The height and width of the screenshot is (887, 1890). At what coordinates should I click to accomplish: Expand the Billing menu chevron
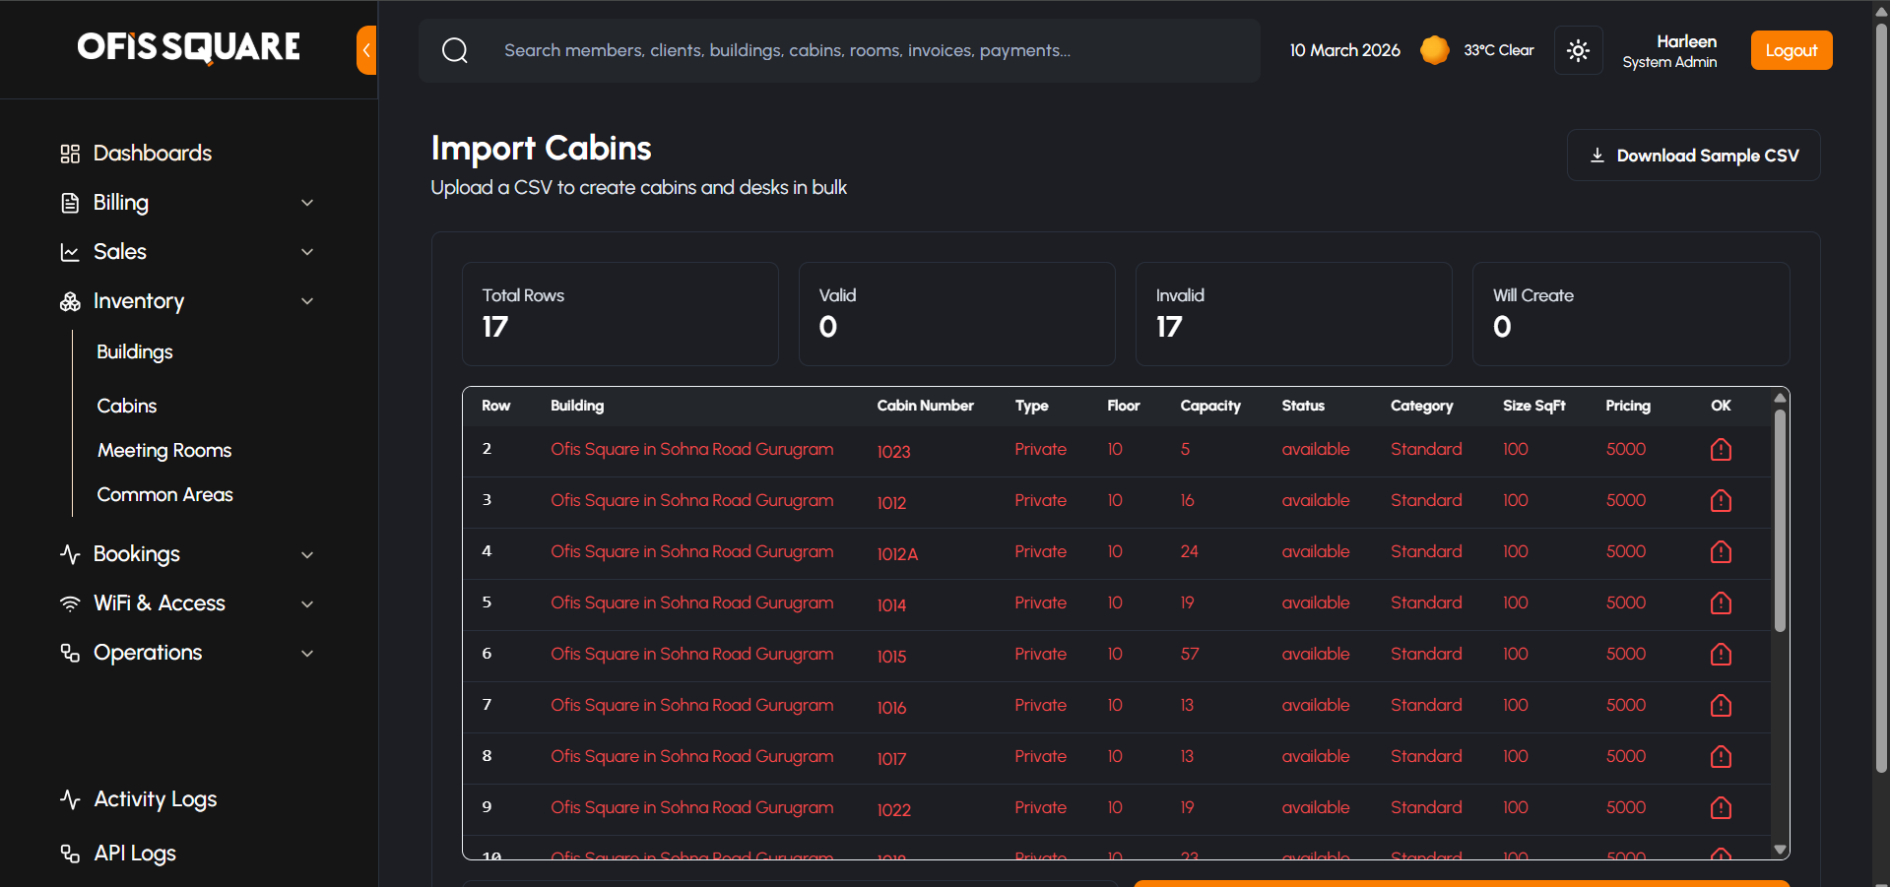[307, 203]
